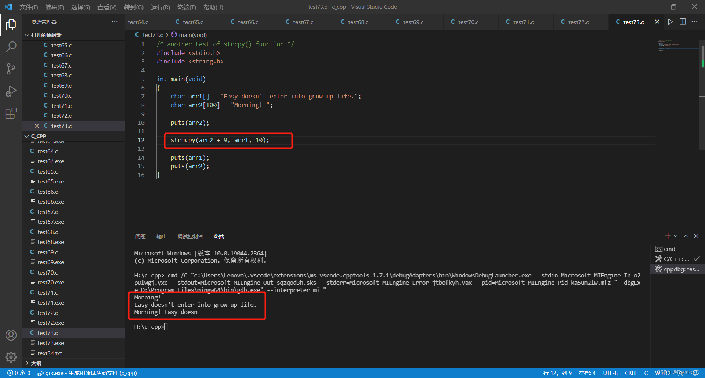
Task: Open test69.c in open editors list
Action: (73, 86)
